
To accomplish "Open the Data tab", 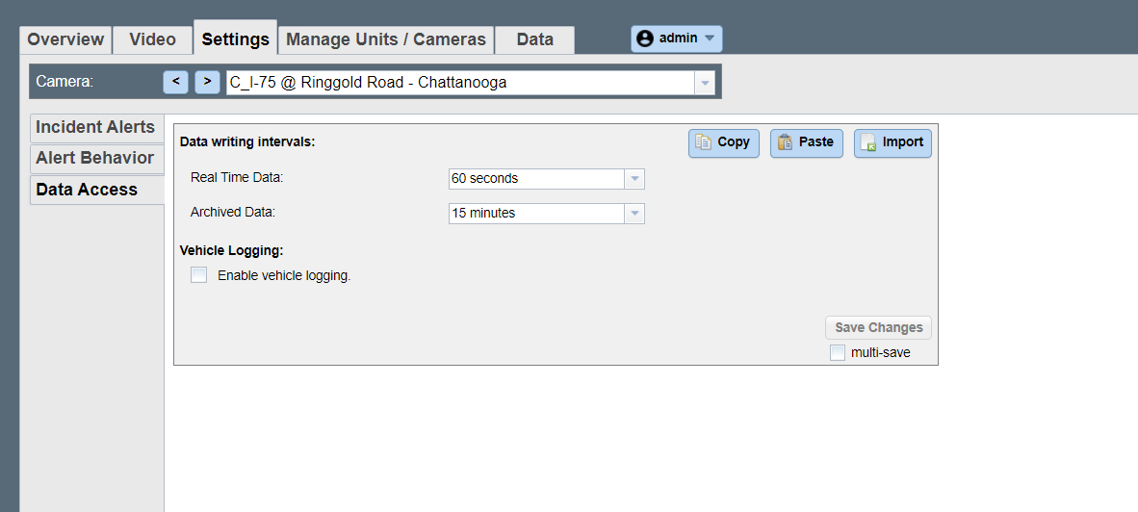I will (535, 39).
